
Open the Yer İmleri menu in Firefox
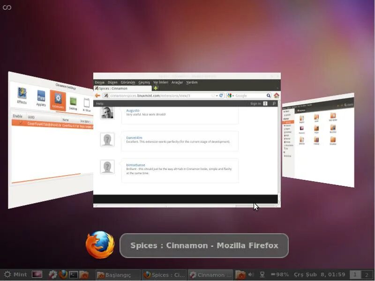click(160, 82)
